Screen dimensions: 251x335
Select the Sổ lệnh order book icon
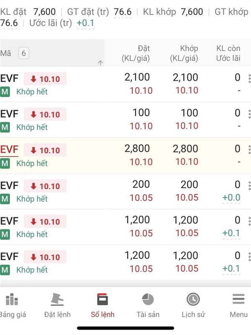pyautogui.click(x=102, y=300)
